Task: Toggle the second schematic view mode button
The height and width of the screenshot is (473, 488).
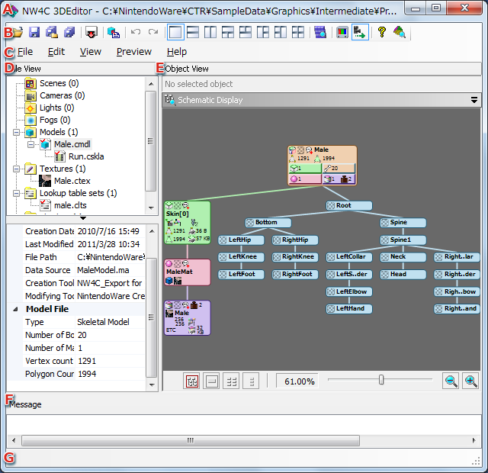Action: pyautogui.click(x=213, y=381)
